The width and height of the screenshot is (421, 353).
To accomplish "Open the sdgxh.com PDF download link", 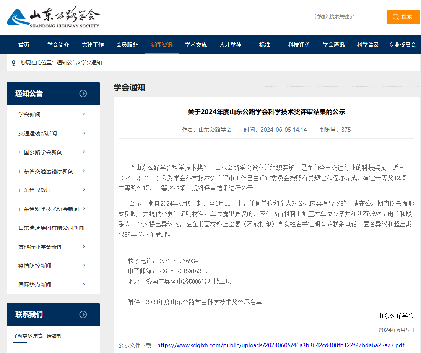I will pyautogui.click(x=281, y=345).
